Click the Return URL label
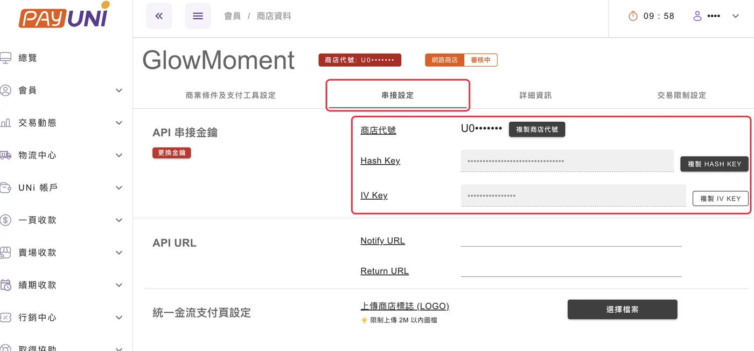This screenshot has width=754, height=351. tap(385, 271)
